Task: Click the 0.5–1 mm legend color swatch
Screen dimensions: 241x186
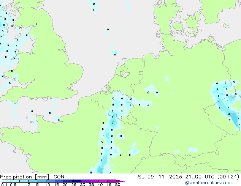Action: (x=15, y=181)
